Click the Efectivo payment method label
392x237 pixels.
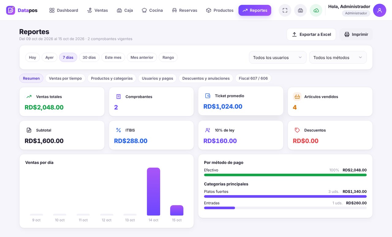[x=211, y=170]
